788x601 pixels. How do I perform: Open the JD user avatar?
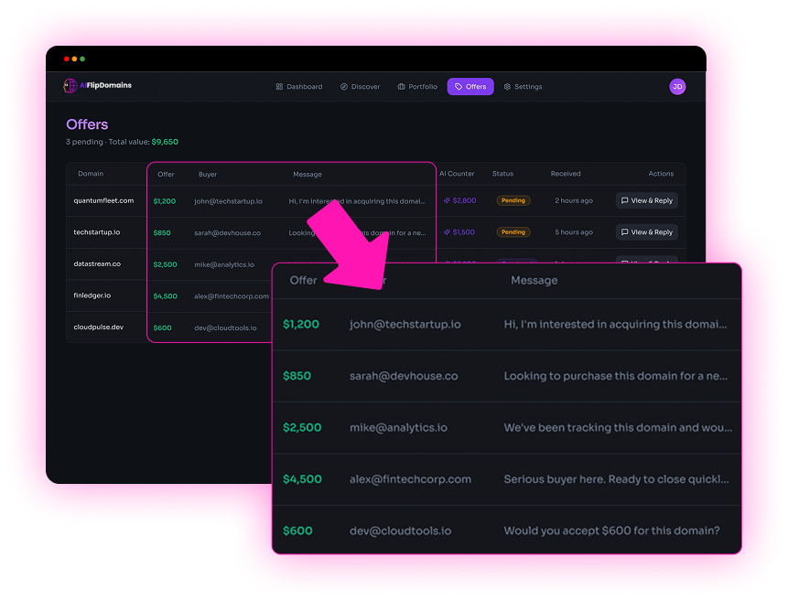pos(677,87)
